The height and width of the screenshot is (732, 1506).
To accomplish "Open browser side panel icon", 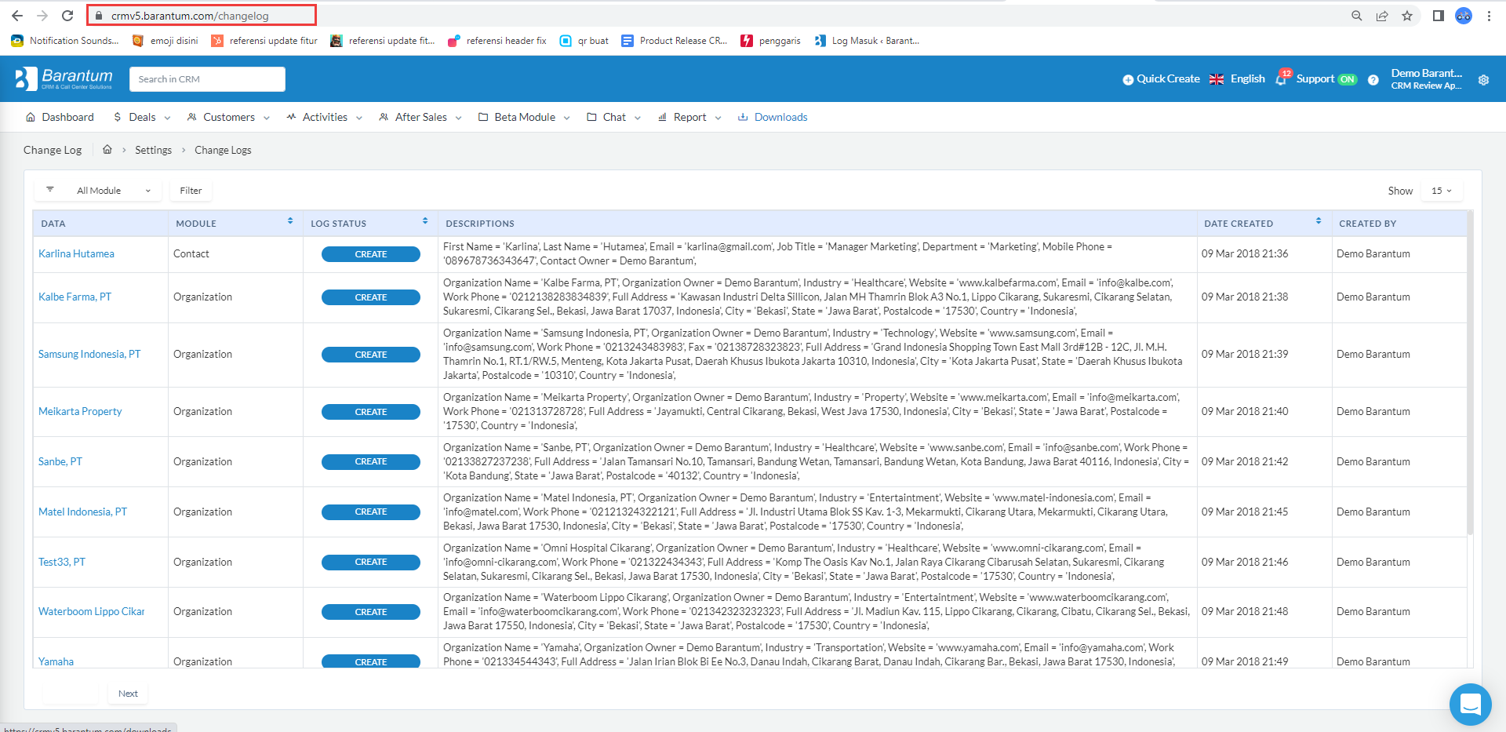I will (1438, 16).
